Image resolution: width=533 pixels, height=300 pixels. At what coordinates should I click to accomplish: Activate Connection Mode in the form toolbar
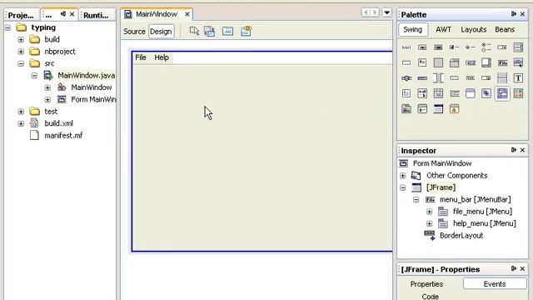209,31
